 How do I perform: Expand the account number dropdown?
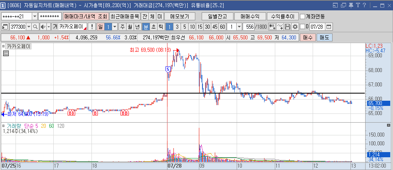click(35, 17)
